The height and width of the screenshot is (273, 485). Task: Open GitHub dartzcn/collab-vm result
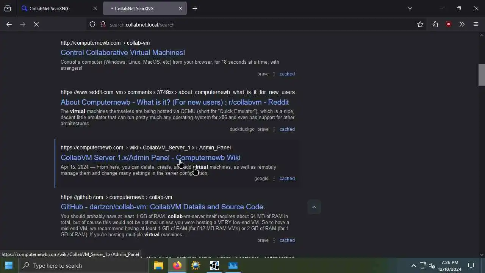click(163, 207)
